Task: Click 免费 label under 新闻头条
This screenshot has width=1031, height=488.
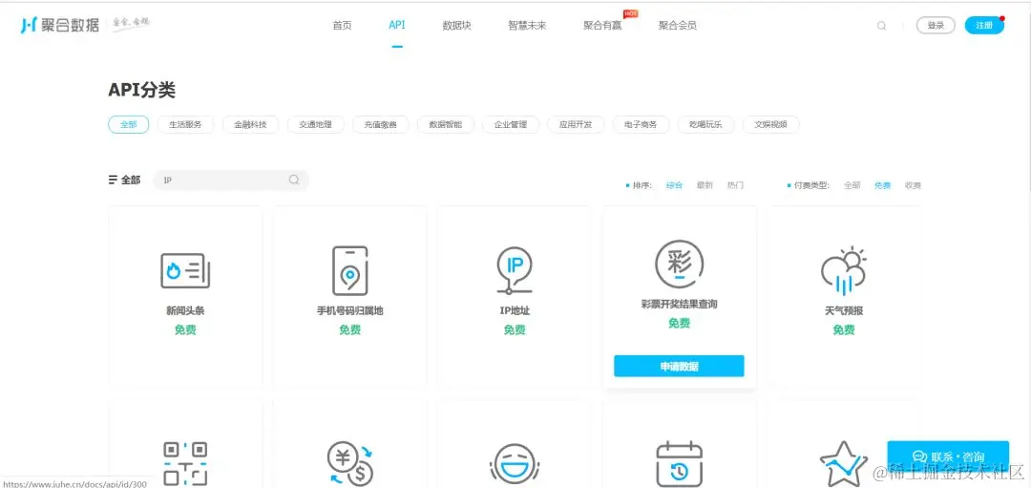Action: point(185,330)
